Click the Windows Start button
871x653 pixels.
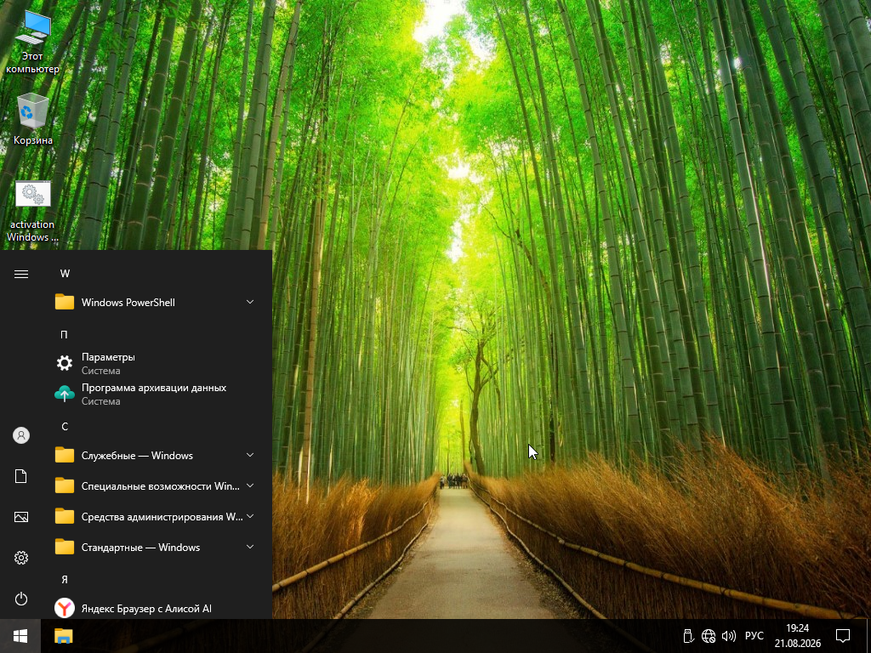click(20, 636)
